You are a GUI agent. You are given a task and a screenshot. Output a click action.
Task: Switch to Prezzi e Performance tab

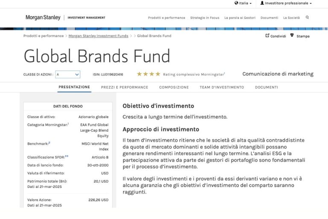[124, 87]
